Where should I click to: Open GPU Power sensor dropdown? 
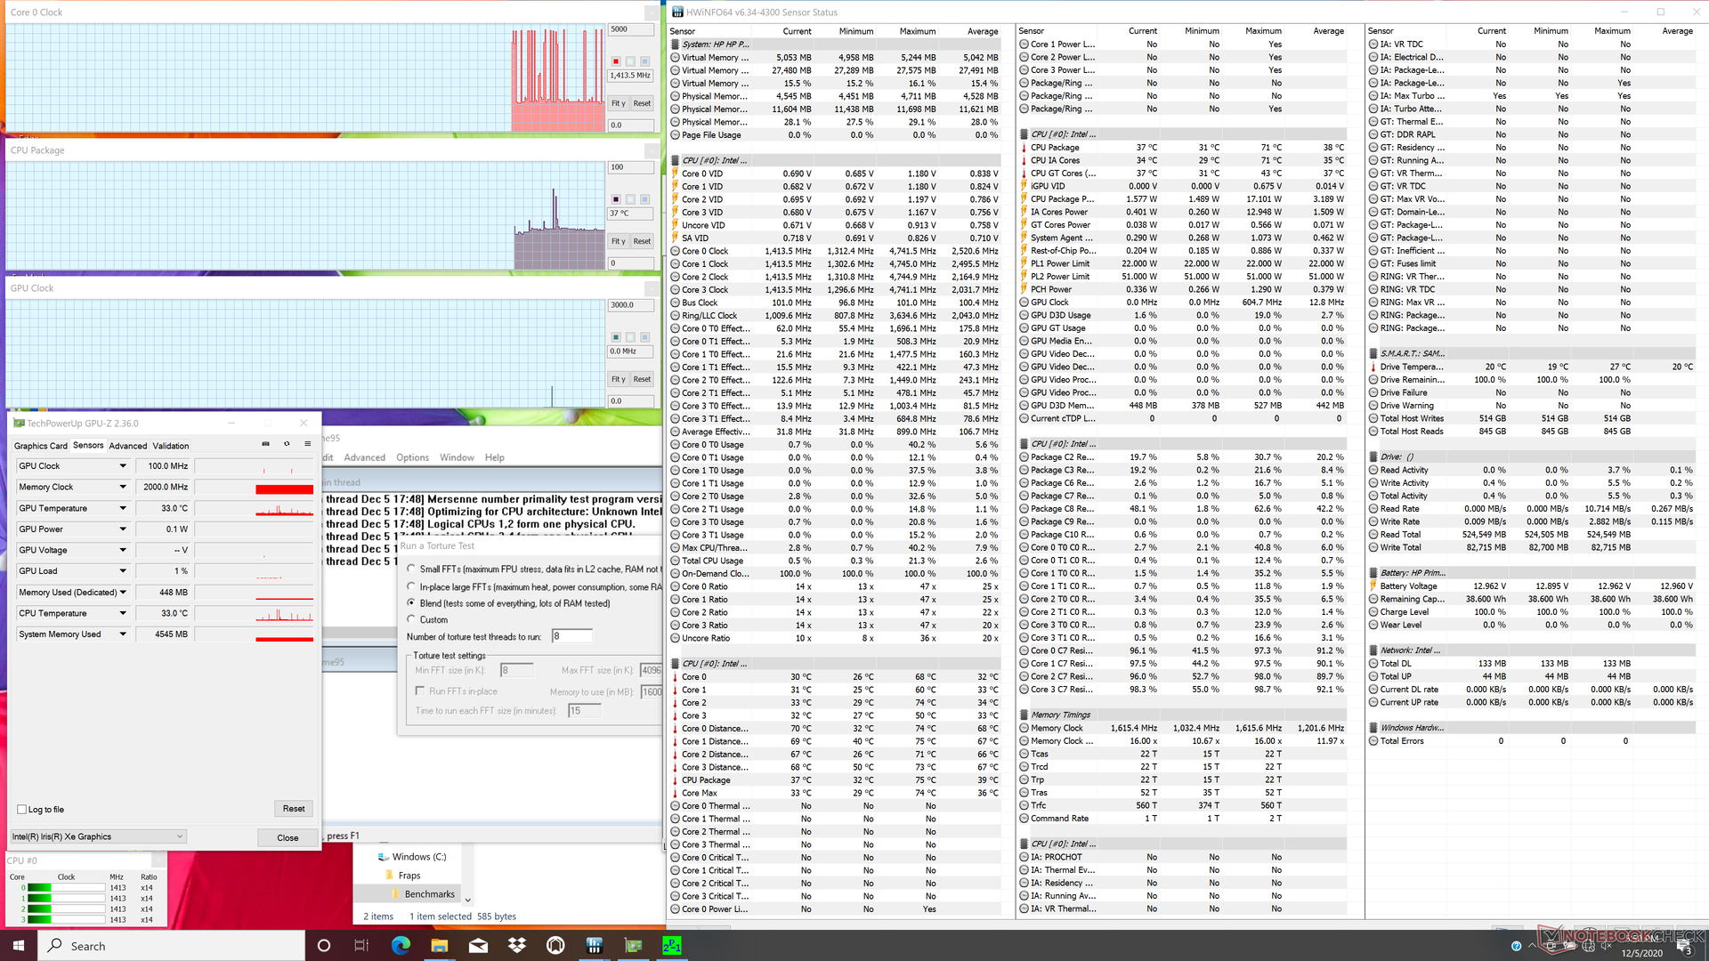coord(123,529)
